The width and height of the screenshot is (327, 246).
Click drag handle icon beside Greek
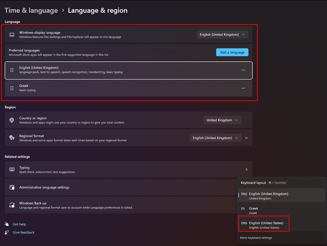[12, 88]
